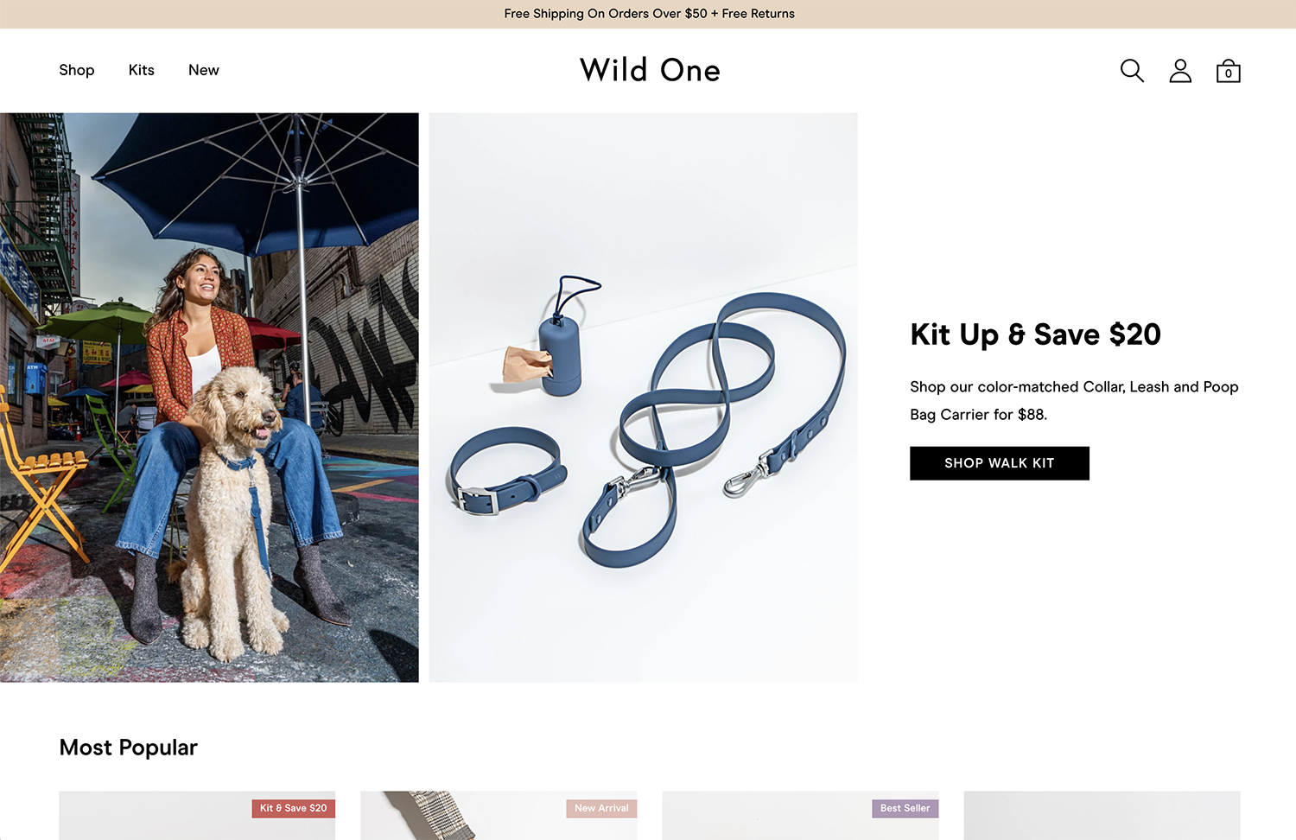1296x840 pixels.
Task: Open the search magnifier icon
Action: [1132, 71]
